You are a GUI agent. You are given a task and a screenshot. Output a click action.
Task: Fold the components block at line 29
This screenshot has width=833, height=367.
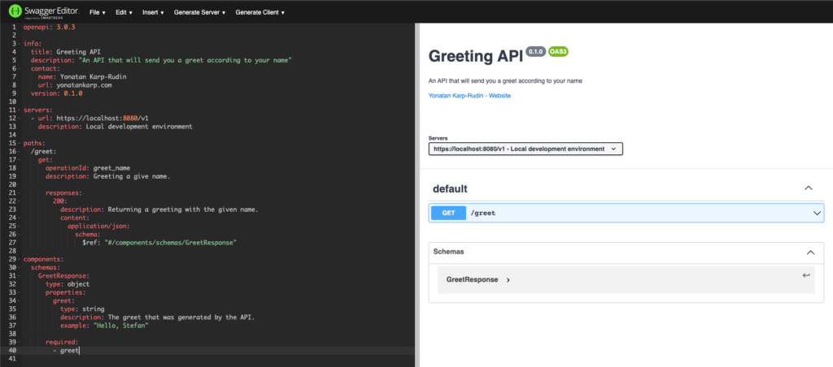coord(20,259)
